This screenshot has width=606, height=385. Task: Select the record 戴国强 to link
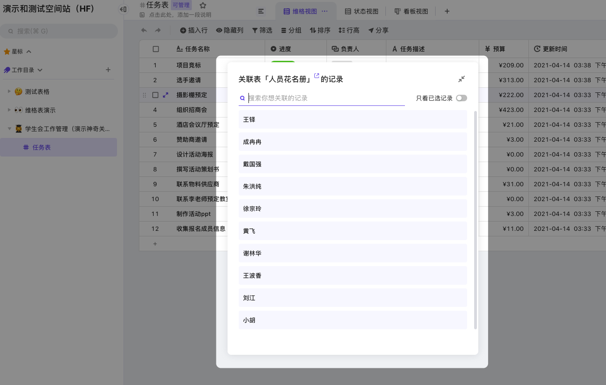pyautogui.click(x=352, y=164)
